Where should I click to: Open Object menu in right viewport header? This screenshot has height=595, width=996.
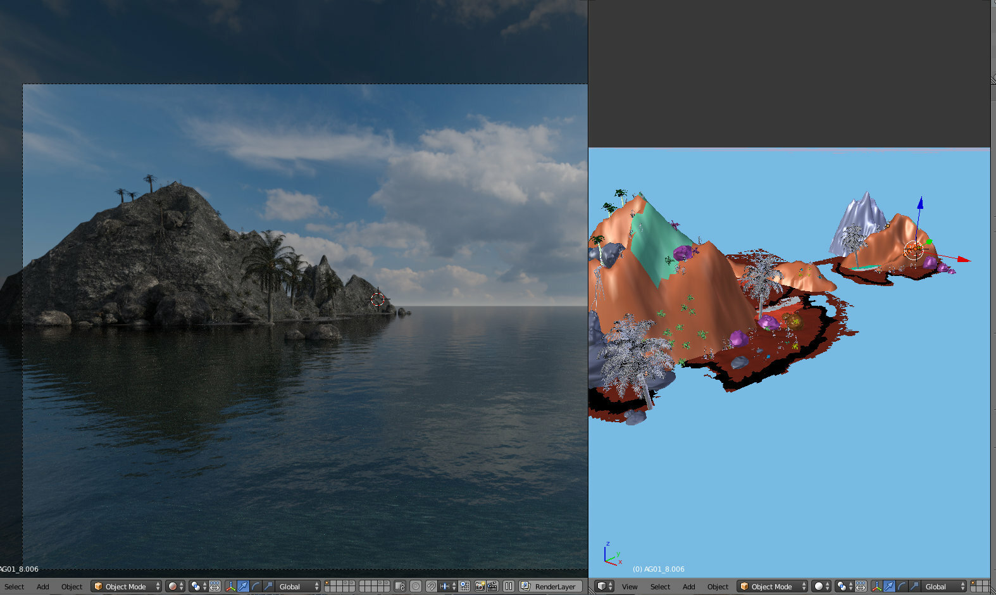tap(718, 587)
